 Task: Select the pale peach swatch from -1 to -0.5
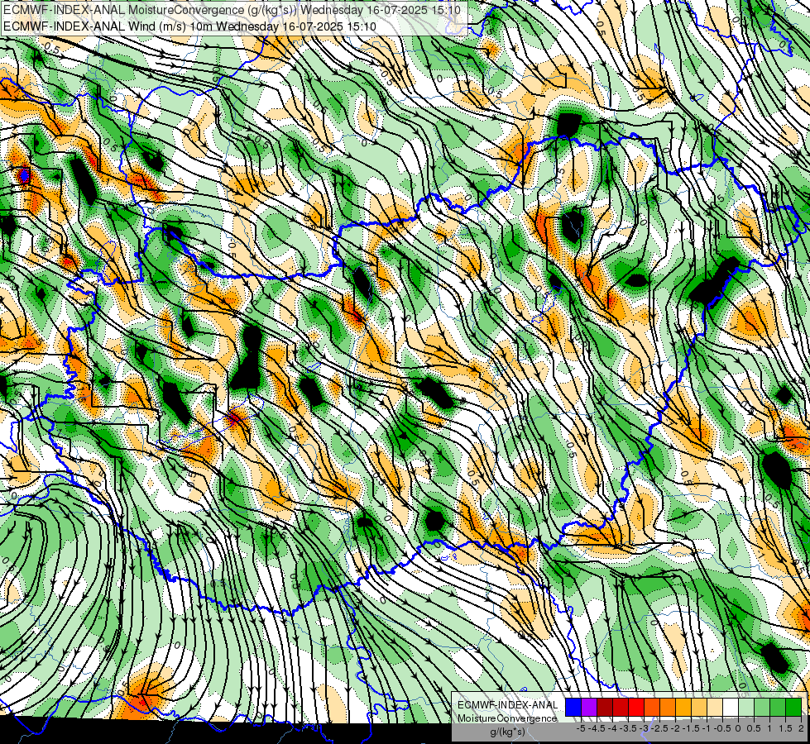(x=715, y=708)
